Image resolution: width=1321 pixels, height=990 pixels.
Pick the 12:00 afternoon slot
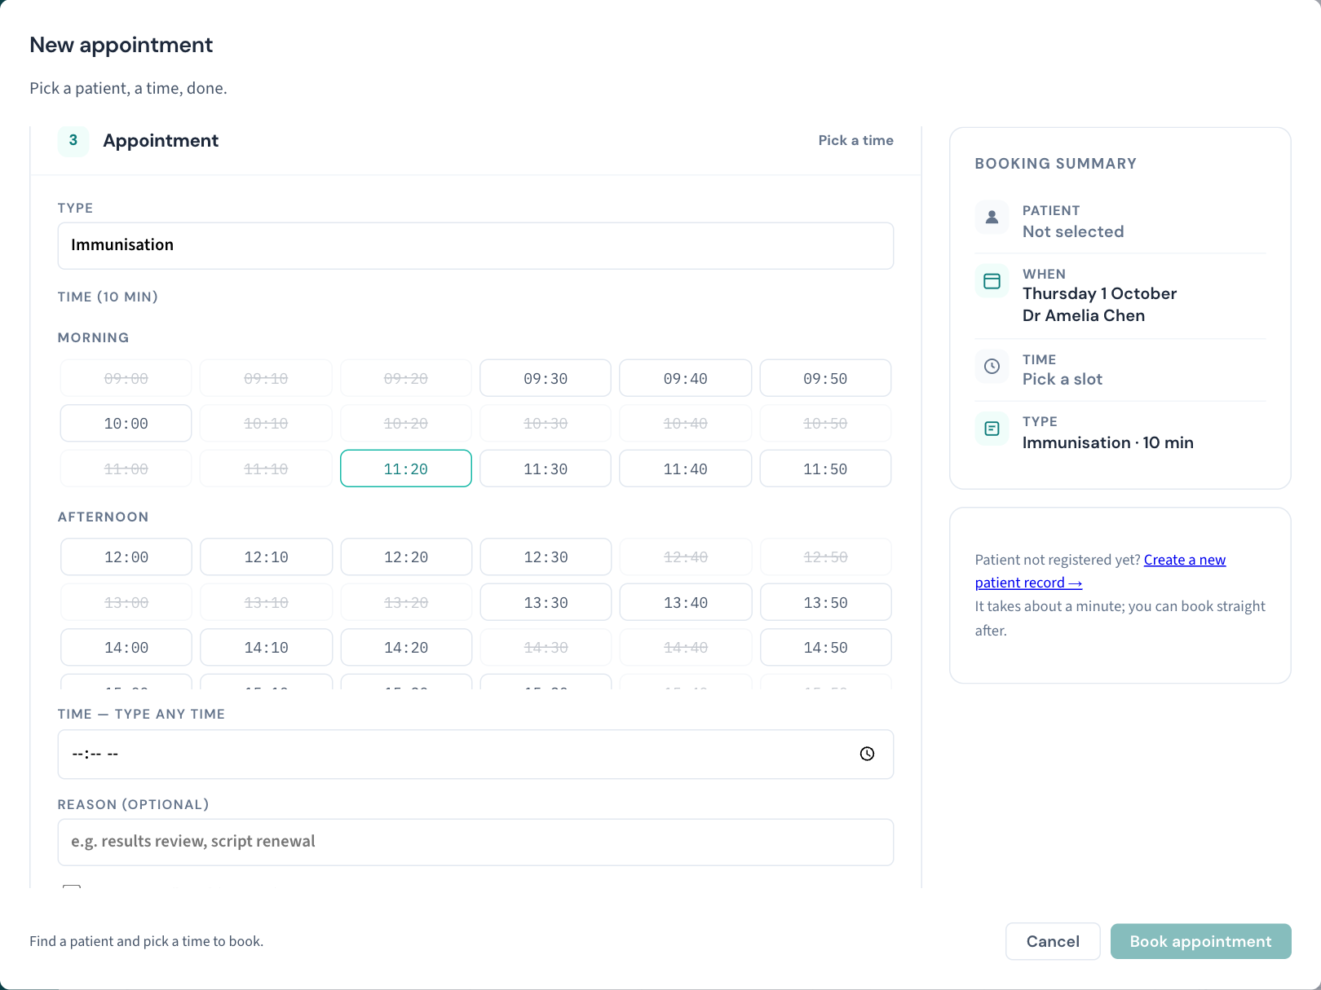tap(126, 557)
